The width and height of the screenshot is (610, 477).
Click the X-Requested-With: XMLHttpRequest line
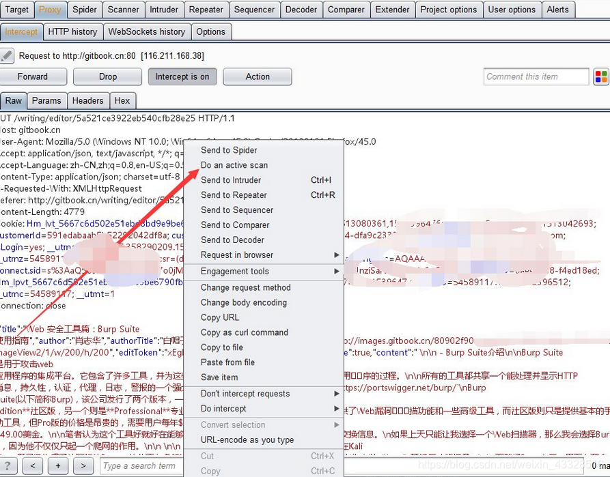(71, 188)
